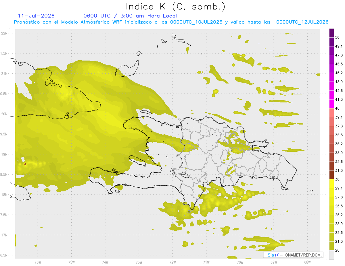Pick the bright yellow swatch between 29.1 and 30

tap(331, 184)
